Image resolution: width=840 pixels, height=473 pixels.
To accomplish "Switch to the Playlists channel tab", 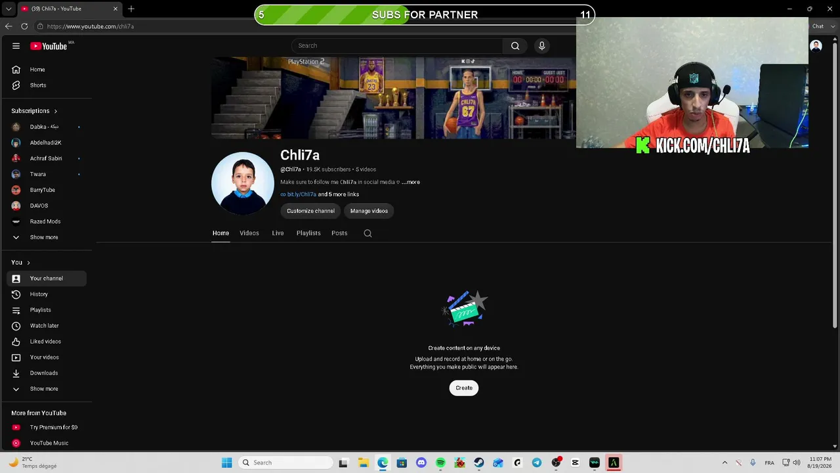I will tap(308, 233).
